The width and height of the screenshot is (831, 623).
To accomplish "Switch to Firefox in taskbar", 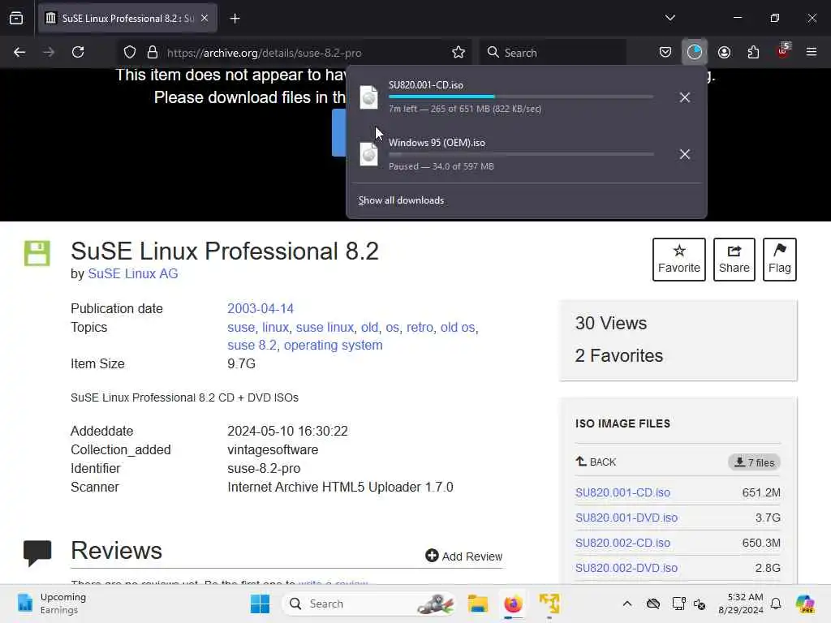I will 513,604.
